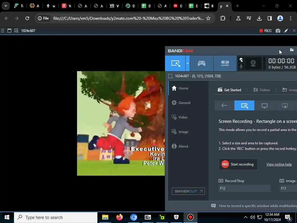Switch to Get Started tab
The width and height of the screenshot is (297, 223).
tap(229, 90)
